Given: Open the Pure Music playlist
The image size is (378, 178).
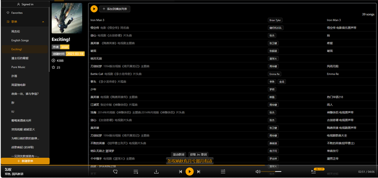Looking at the screenshot, I should [18, 67].
